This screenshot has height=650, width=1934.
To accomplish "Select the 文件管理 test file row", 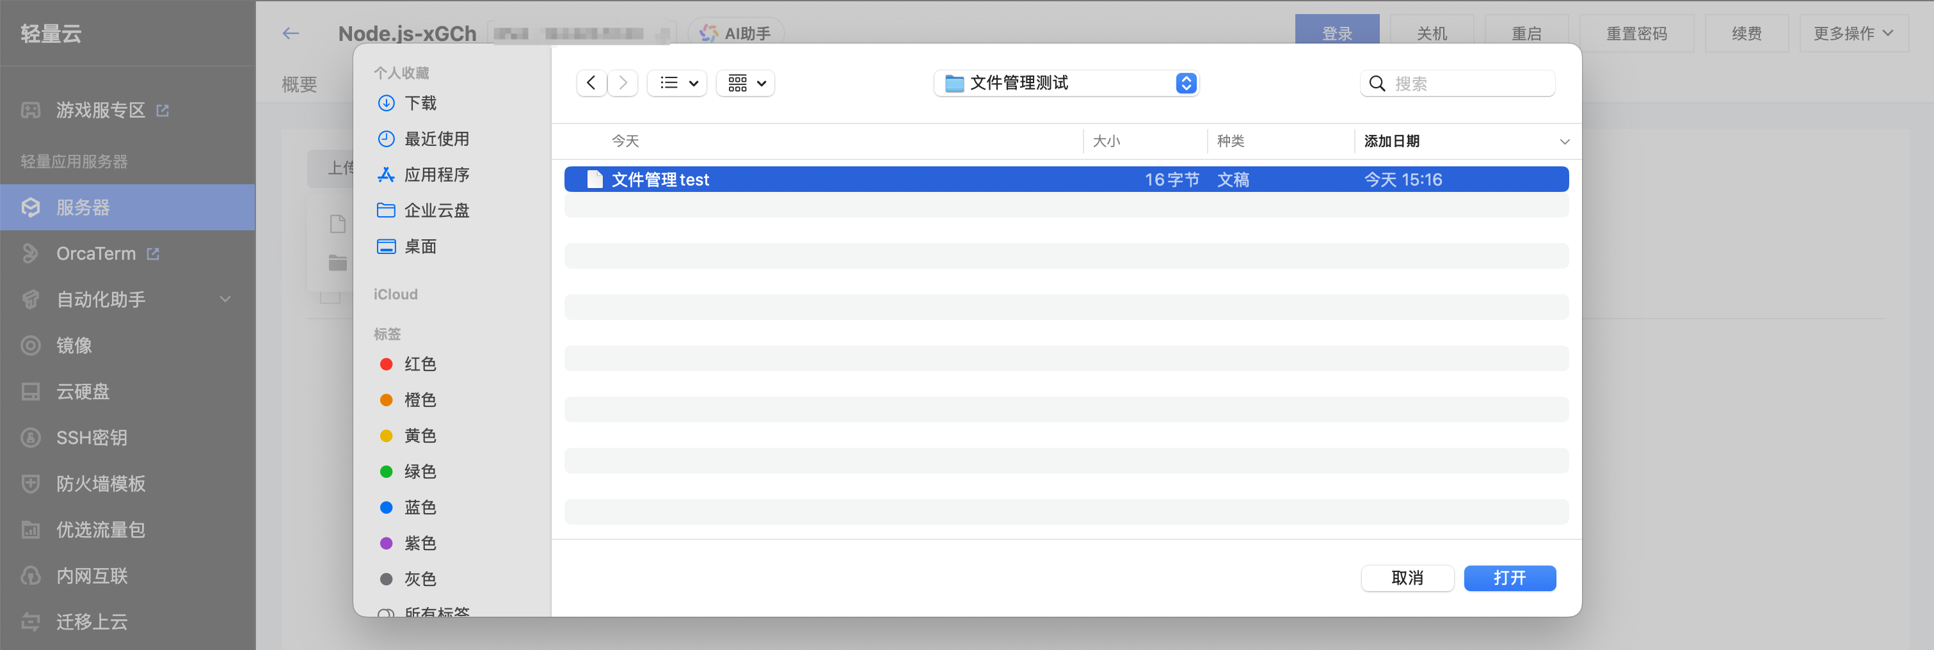I will tap(1066, 179).
